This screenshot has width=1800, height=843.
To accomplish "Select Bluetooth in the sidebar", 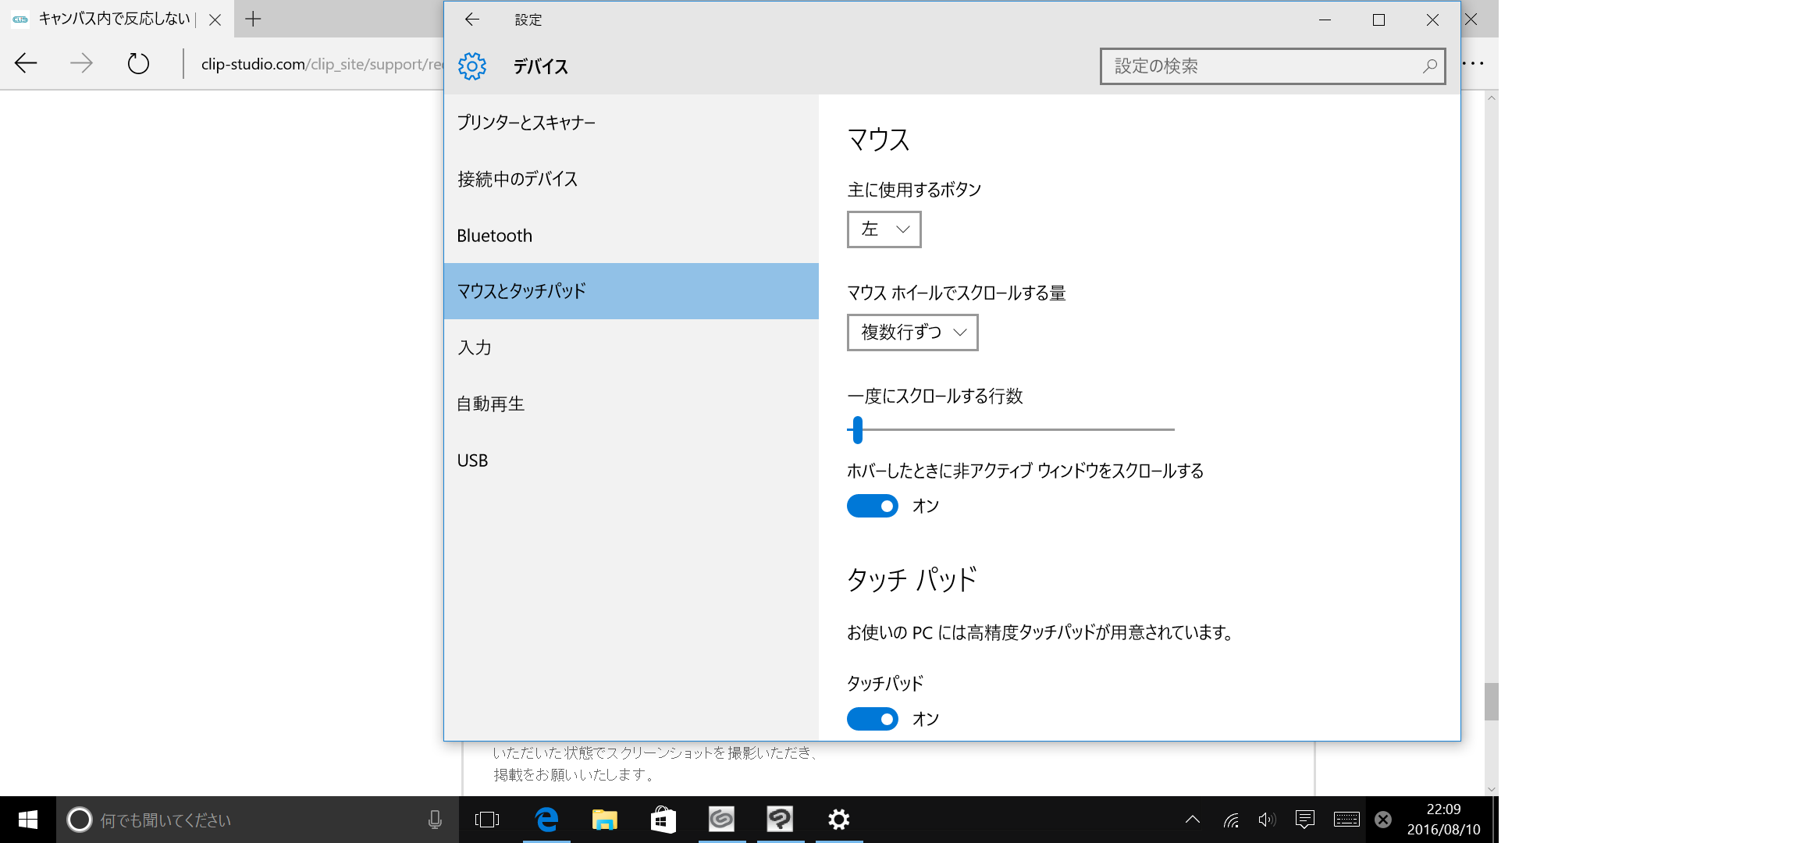I will click(495, 236).
